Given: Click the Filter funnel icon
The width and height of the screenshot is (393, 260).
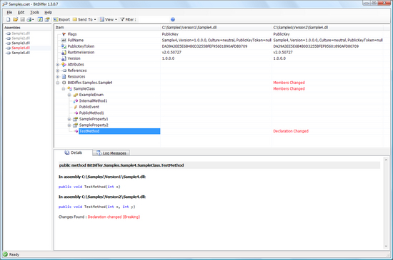Looking at the screenshot, I should click(x=122, y=19).
